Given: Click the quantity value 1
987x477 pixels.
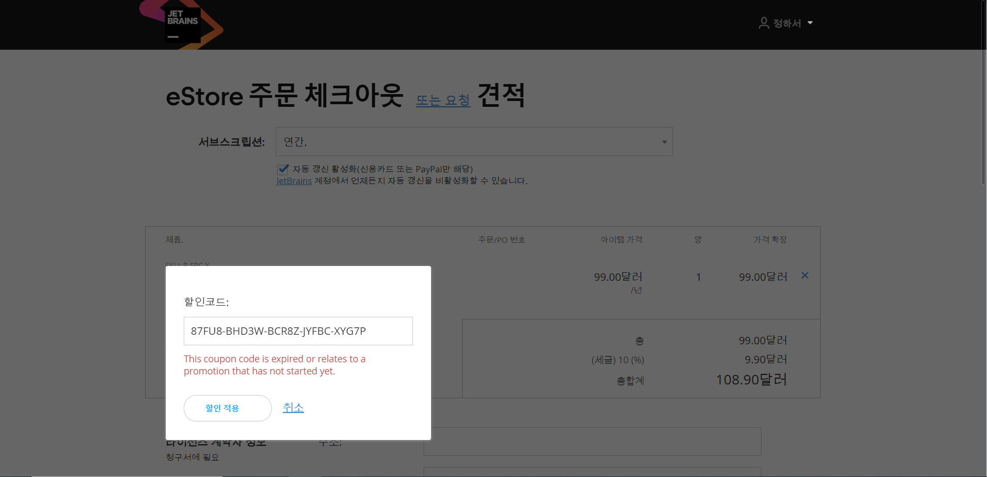Looking at the screenshot, I should click(x=698, y=277).
